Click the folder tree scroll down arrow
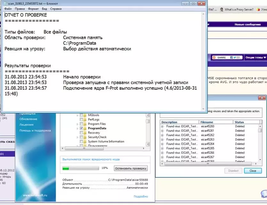This screenshot has height=205, width=267. [x=148, y=144]
